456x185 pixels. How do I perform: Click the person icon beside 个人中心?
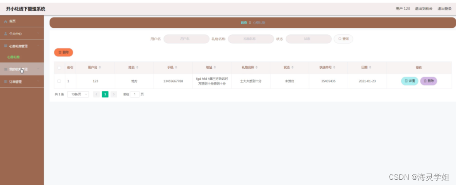point(6,34)
